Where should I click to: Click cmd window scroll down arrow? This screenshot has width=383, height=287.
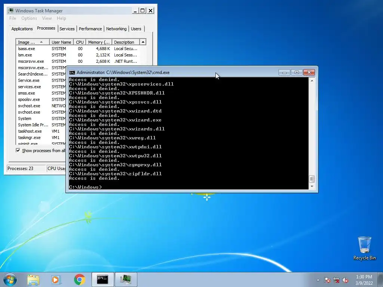pyautogui.click(x=312, y=186)
